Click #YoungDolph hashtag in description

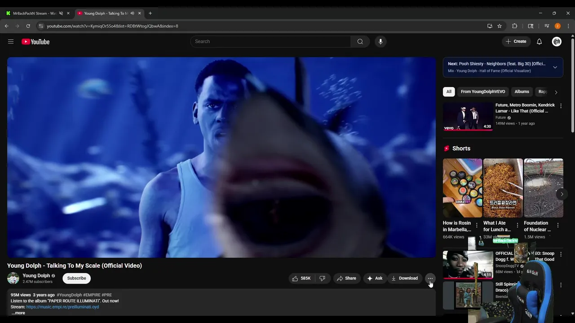69,295
